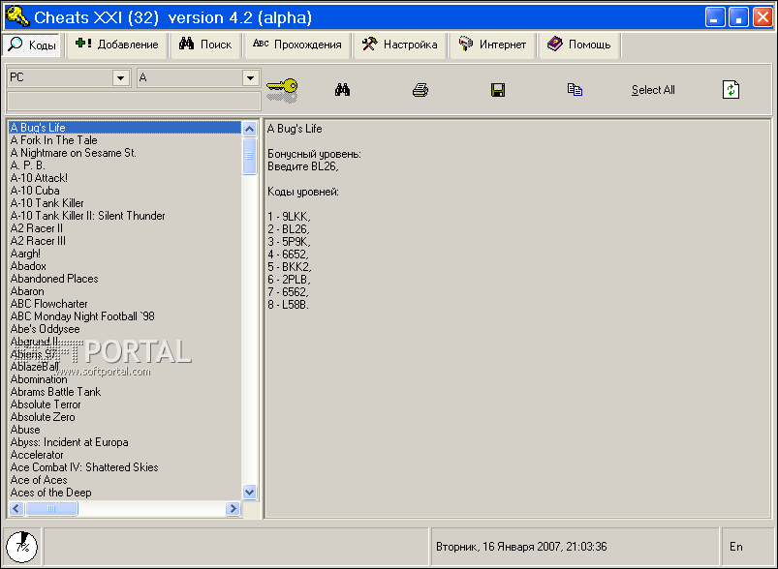Screen dimensions: 778x569
Task: Maximize the Cheats XXI window
Action: click(739, 17)
